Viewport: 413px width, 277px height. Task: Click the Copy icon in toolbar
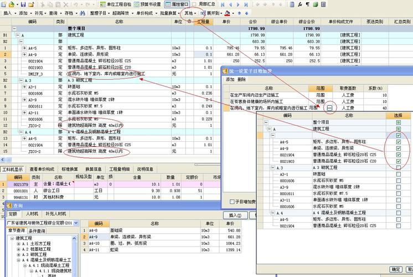click(x=50, y=4)
